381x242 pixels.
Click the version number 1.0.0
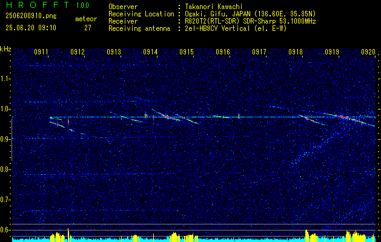point(82,5)
